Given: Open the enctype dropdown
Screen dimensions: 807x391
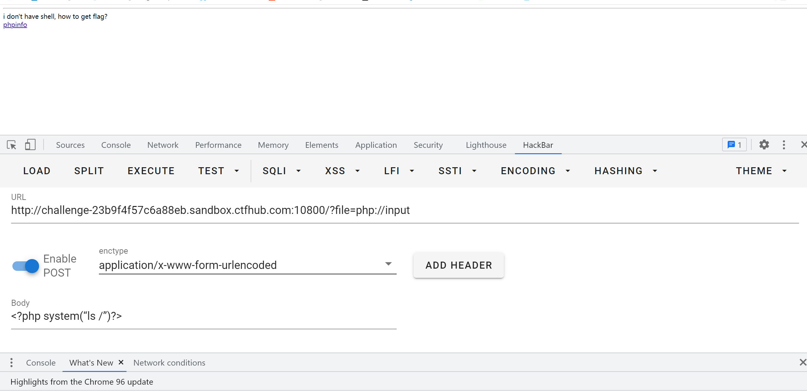Looking at the screenshot, I should click(x=388, y=264).
